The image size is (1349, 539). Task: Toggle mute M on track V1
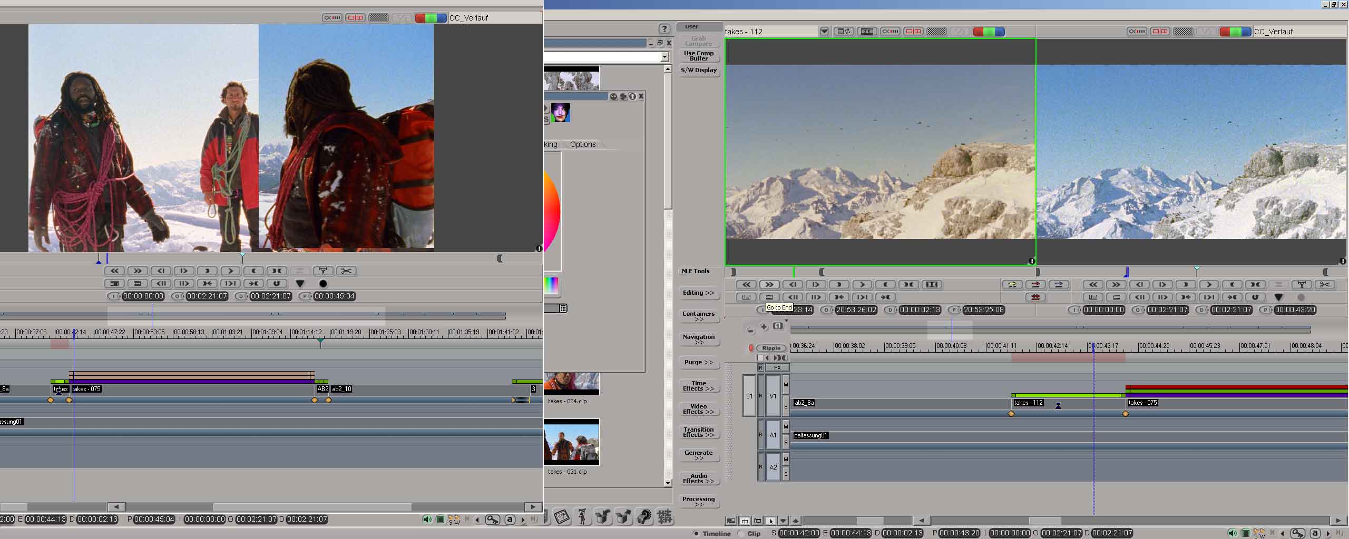coord(786,385)
